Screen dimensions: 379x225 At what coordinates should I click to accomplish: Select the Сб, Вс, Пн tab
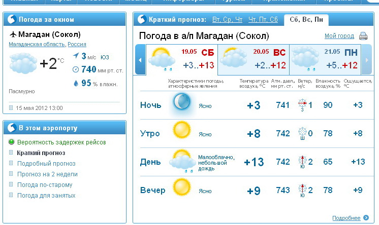(306, 20)
